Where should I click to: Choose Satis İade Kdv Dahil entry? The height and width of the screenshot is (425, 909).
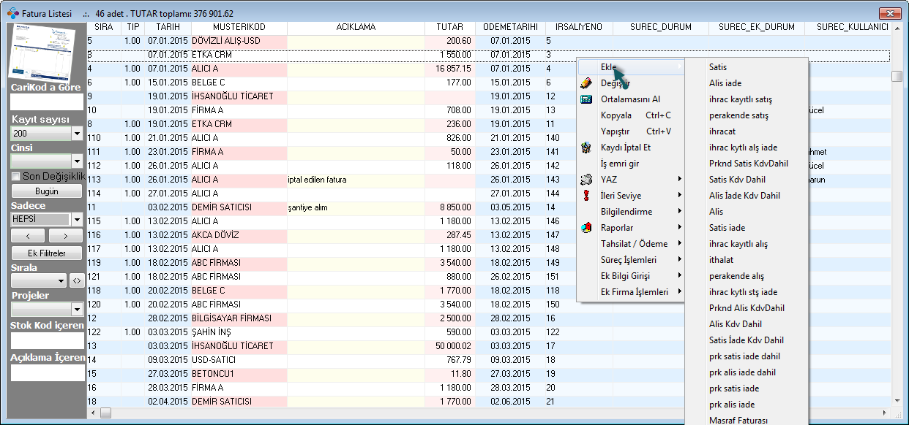point(747,340)
